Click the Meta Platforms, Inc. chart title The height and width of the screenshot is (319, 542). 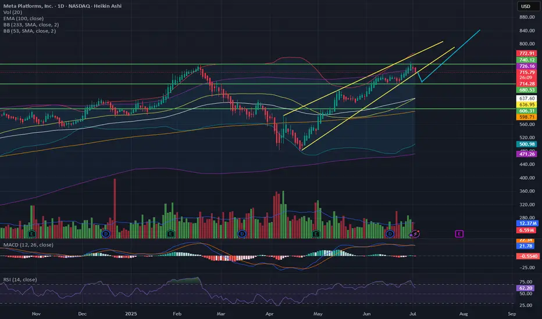tap(62, 6)
